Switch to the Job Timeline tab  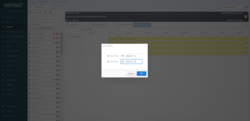44,2
